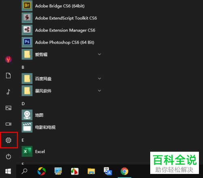Image resolution: width=203 pixels, height=178 pixels.
Task: Open Adobe Extension Manager CS6 icon
Action: tap(27, 30)
